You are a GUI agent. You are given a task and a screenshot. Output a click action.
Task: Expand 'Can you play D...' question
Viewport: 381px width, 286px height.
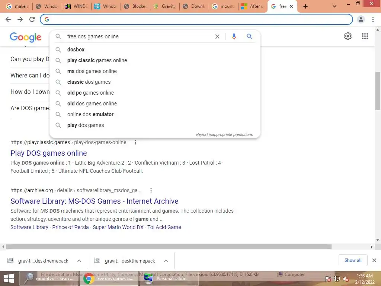click(30, 59)
